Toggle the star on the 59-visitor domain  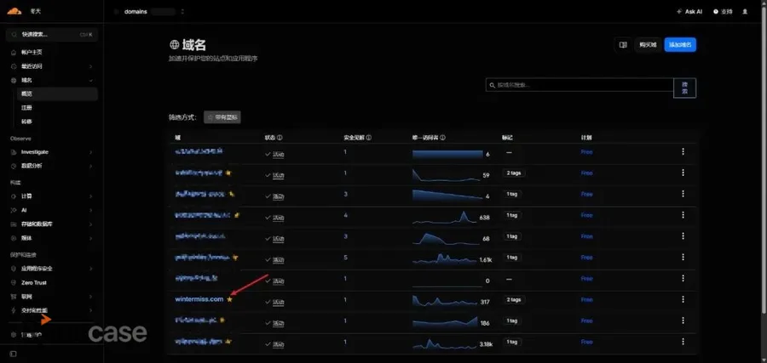click(228, 173)
